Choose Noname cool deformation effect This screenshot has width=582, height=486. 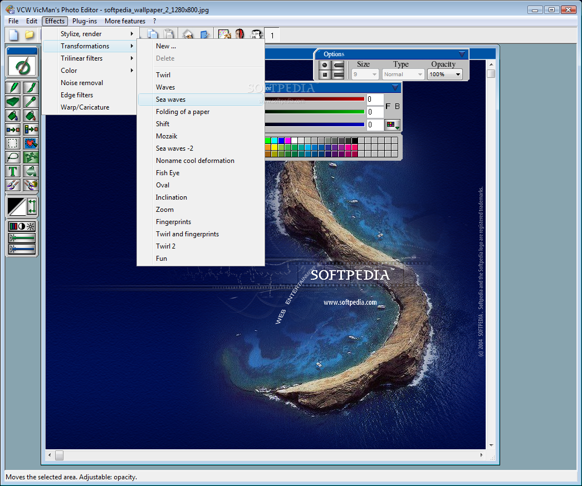pyautogui.click(x=201, y=161)
